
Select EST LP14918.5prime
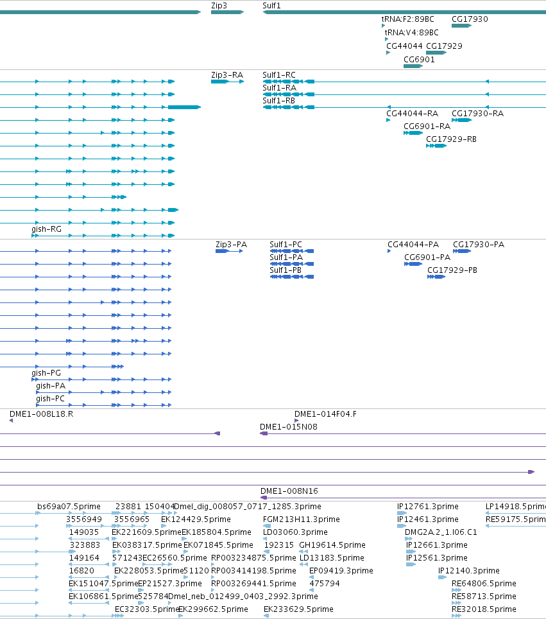click(516, 507)
